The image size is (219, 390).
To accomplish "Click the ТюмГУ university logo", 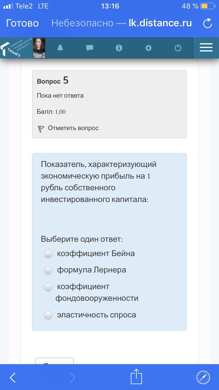I will [16, 48].
